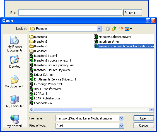The height and width of the screenshot is (132, 157).
Task: Select the Blanston3 folder icon
Action: coord(32,46)
